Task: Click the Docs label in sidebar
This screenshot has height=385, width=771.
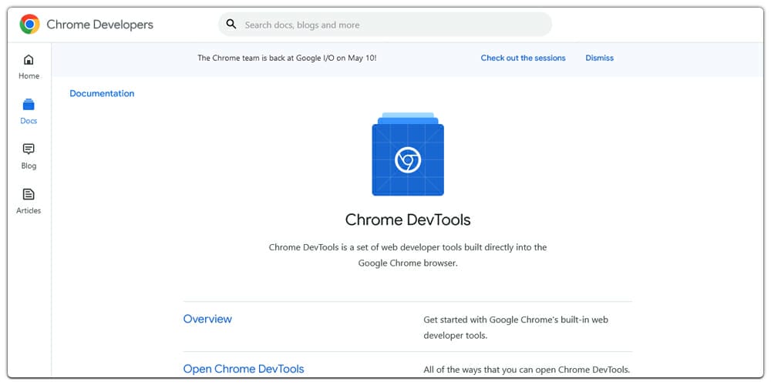Action: pyautogui.click(x=29, y=121)
